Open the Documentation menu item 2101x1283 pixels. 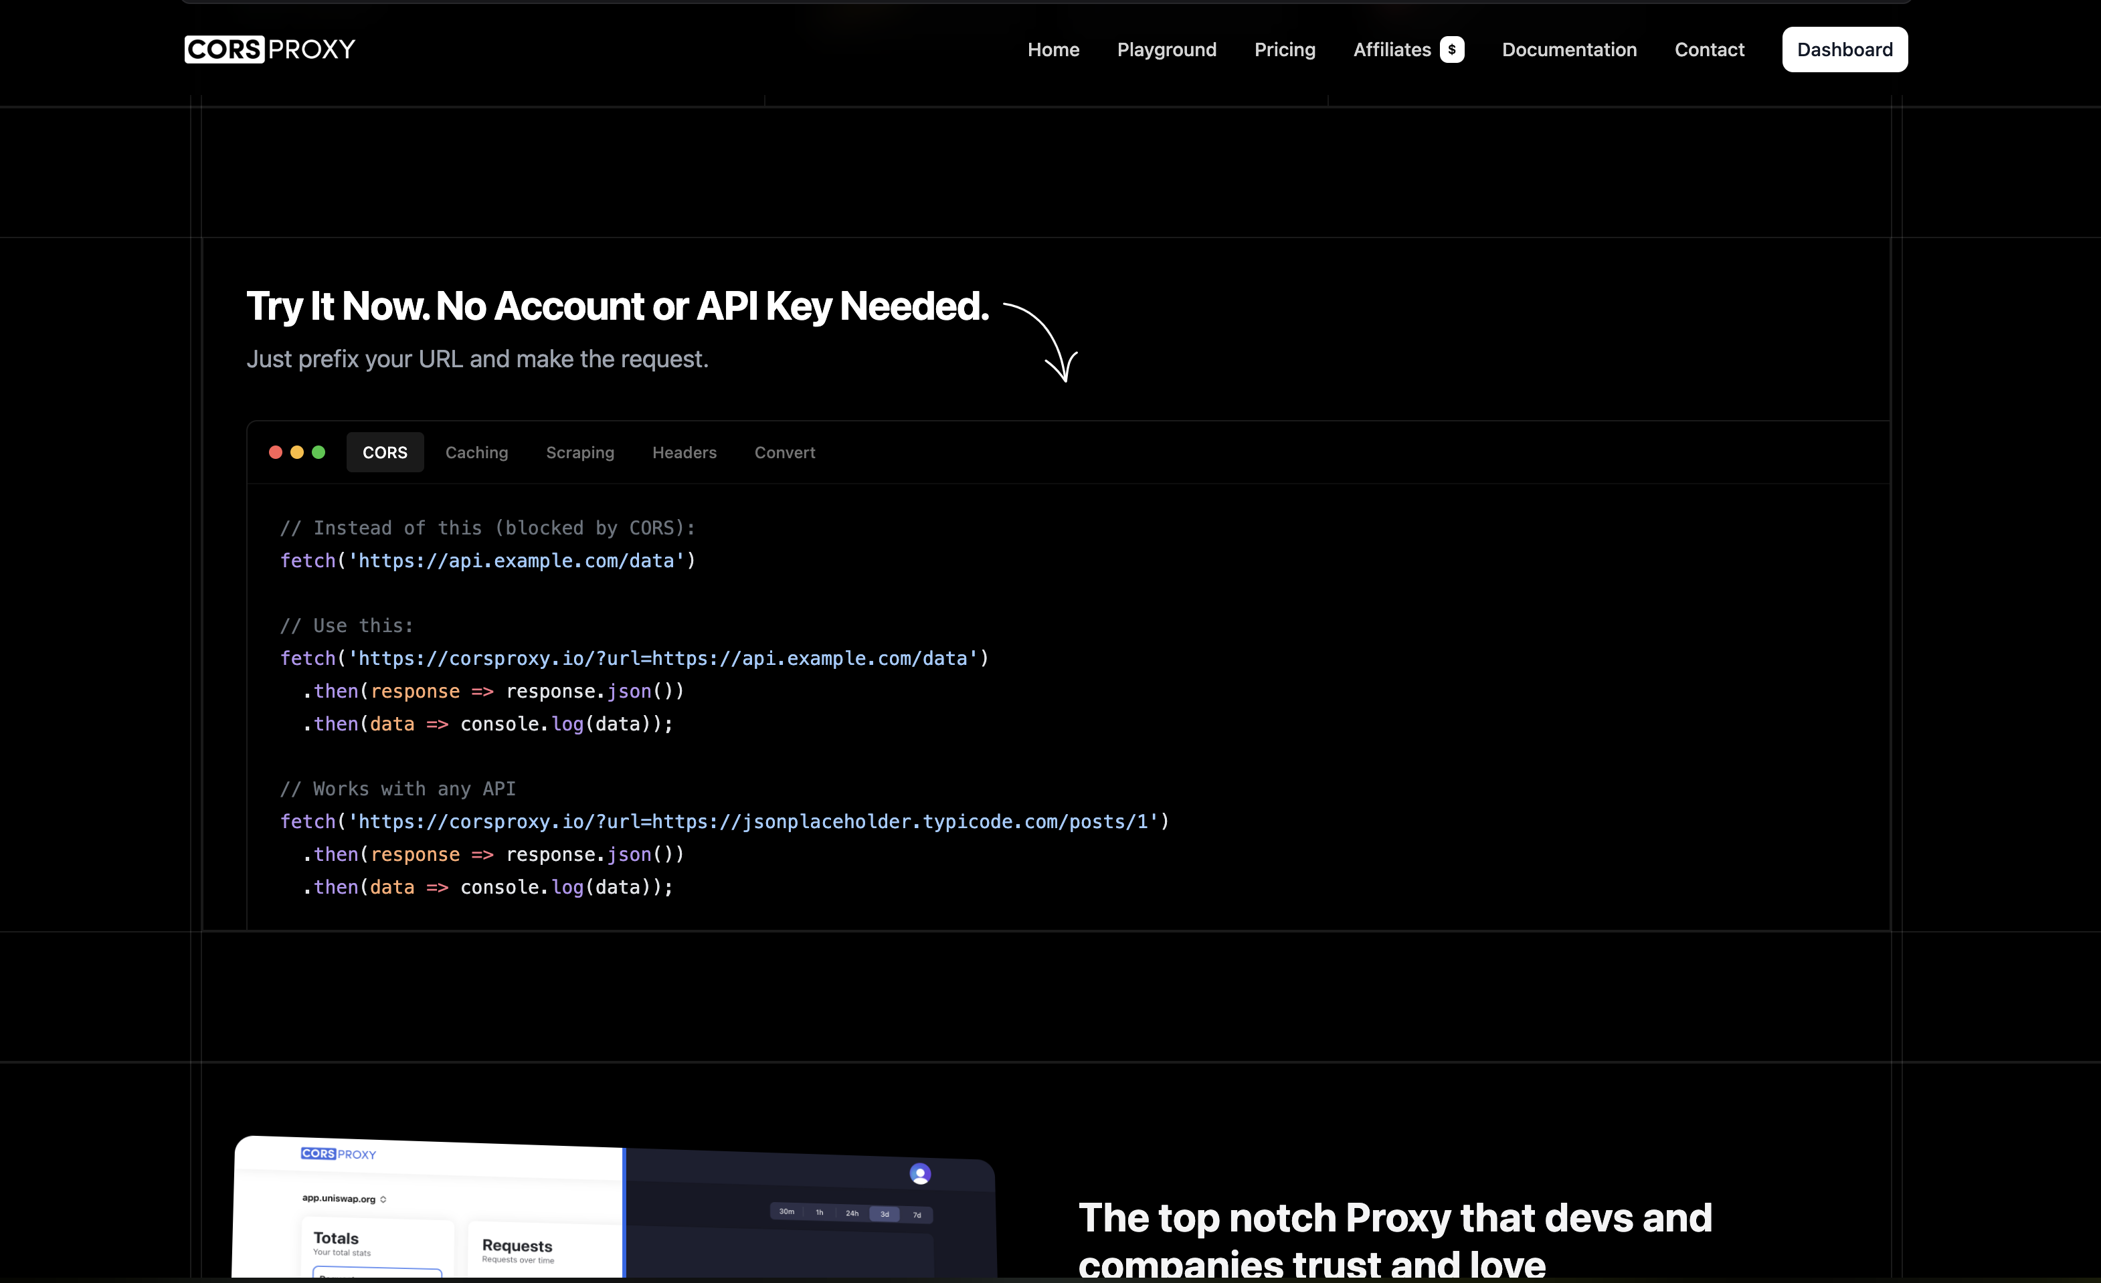pos(1569,49)
